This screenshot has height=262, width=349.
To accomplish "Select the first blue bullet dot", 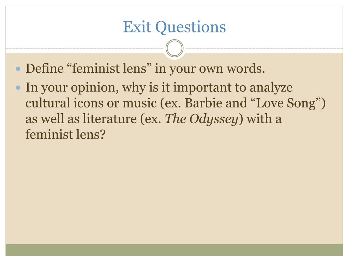I will pos(18,69).
